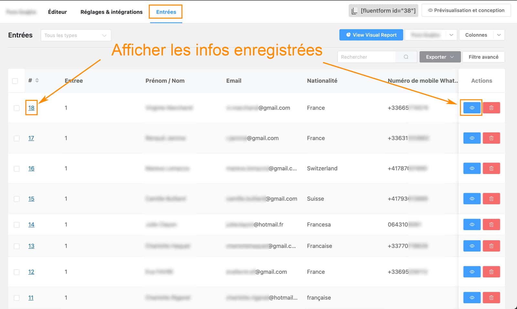Delete entry 12 using the trash icon
The width and height of the screenshot is (517, 309).
click(491, 272)
